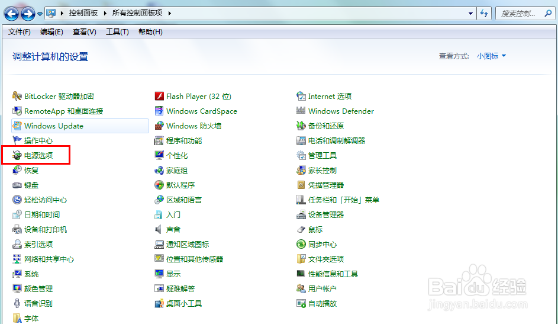
Task: Click the Windows Update icon
Action: [x=17, y=126]
